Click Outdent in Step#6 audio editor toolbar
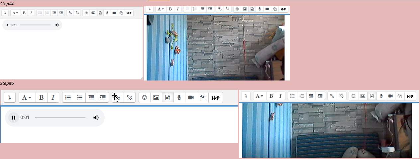This screenshot has width=420, height=159. (91, 97)
